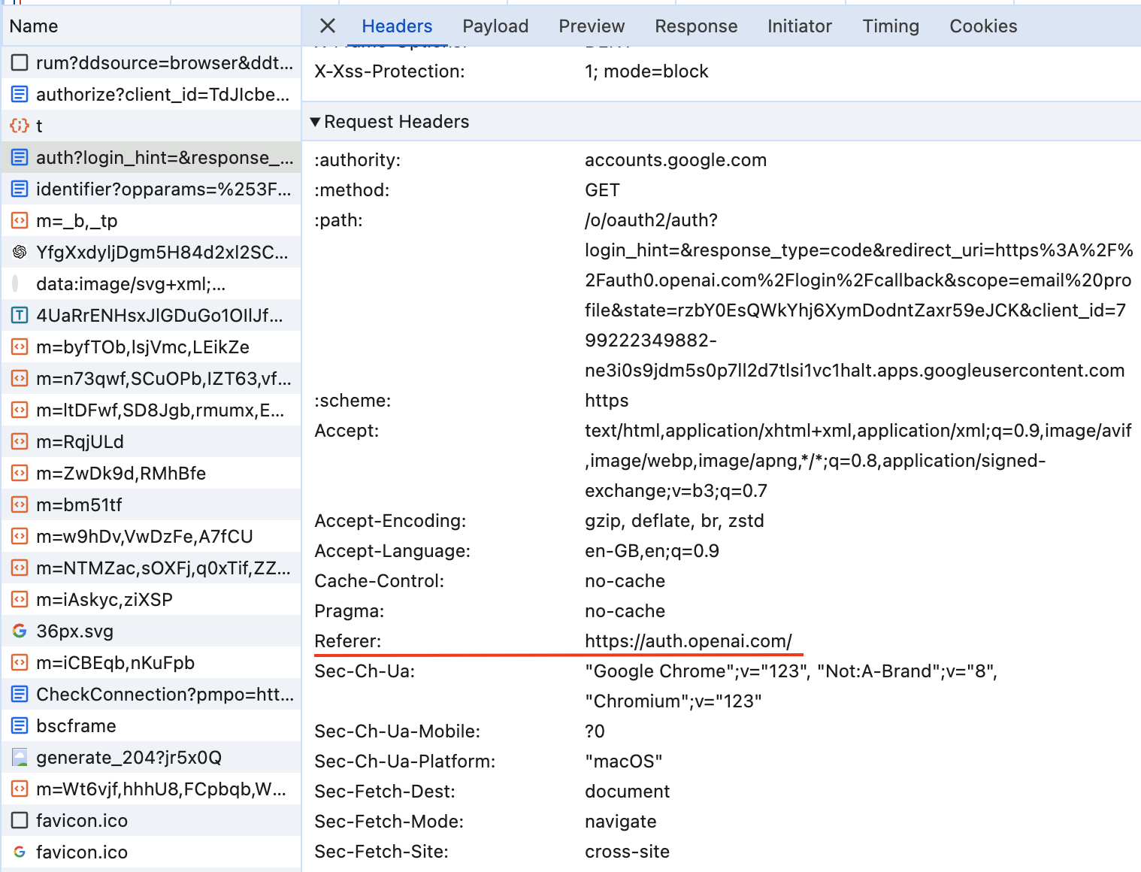Viewport: 1141px width, 872px height.
Task: Click the :method value GET
Action: (x=602, y=190)
